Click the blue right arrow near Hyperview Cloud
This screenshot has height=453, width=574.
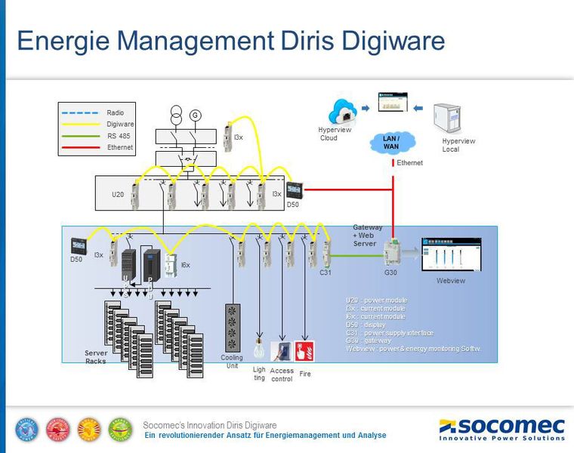tap(366, 108)
